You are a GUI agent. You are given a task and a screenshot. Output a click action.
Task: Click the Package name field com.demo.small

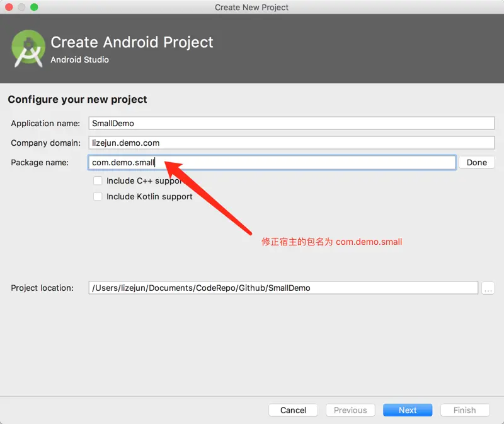coord(272,162)
